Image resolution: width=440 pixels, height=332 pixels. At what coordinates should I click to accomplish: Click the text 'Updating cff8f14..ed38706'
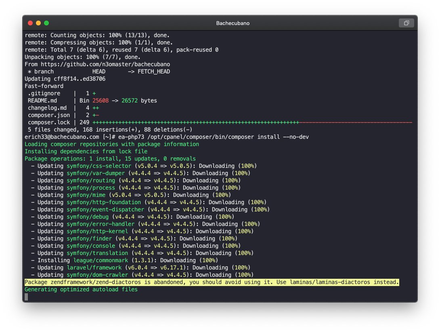click(x=65, y=79)
